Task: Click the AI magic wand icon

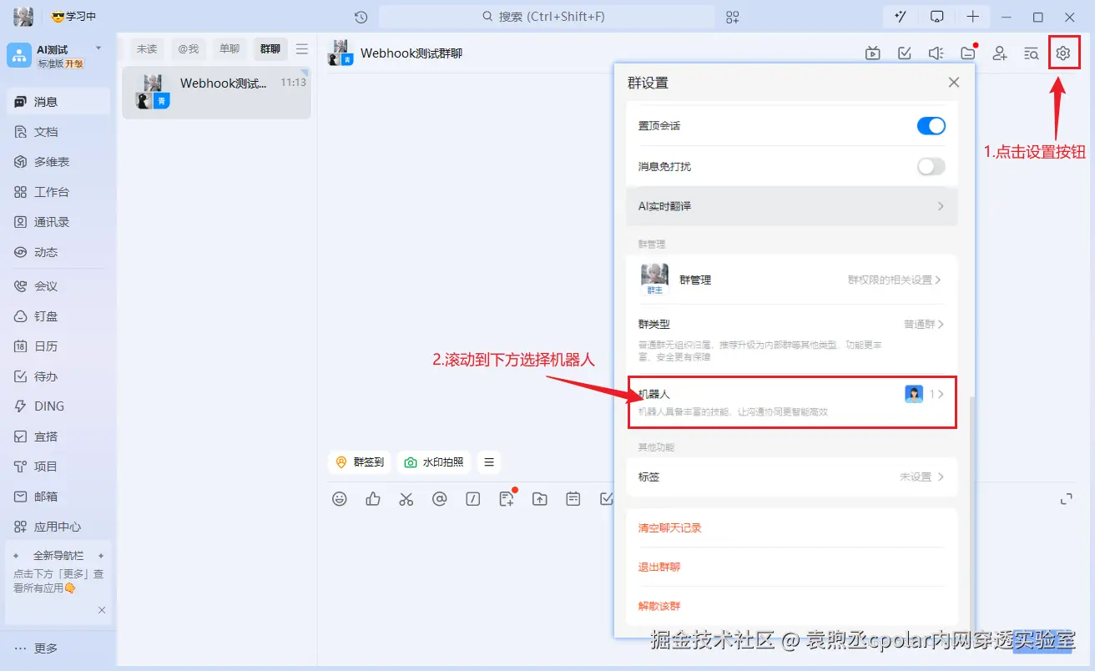Action: pyautogui.click(x=901, y=17)
